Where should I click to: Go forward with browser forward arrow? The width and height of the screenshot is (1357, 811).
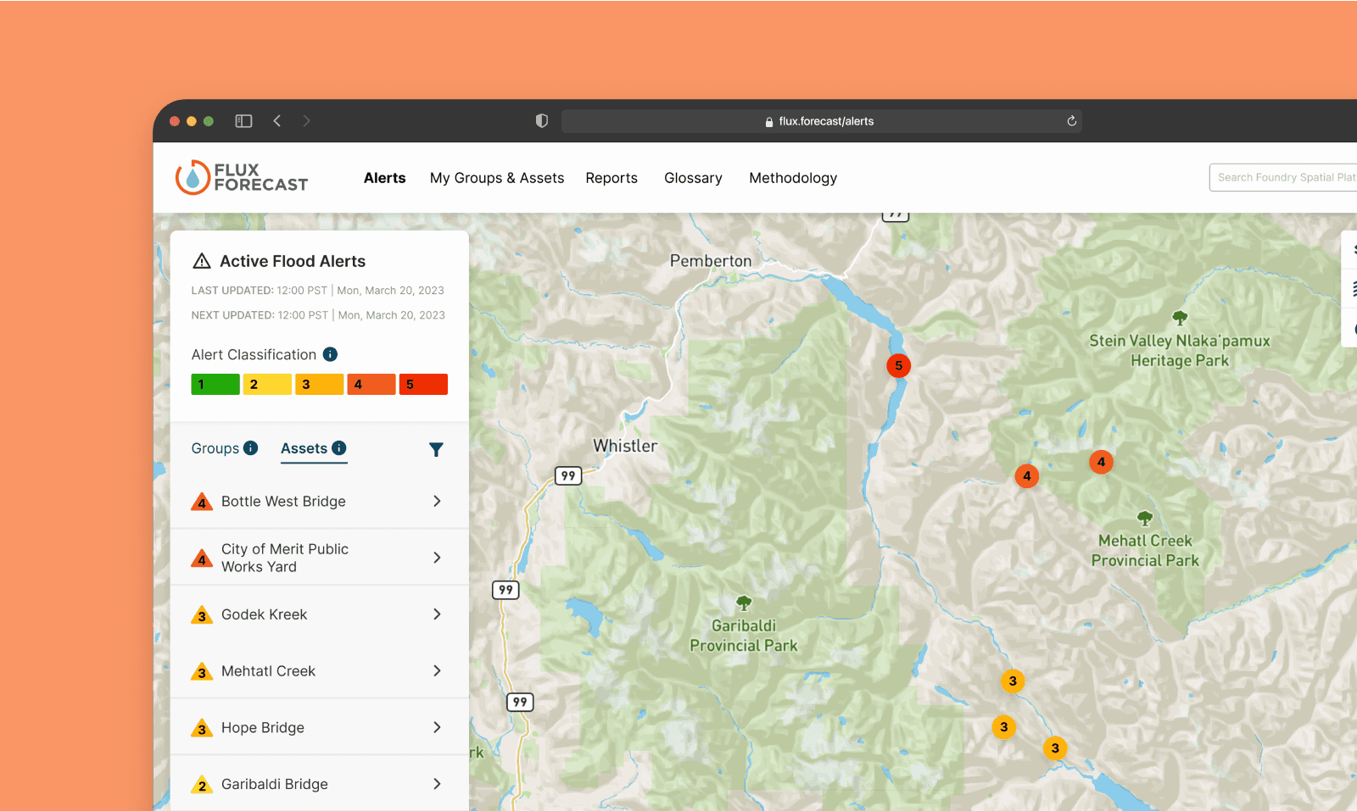pyautogui.click(x=306, y=121)
